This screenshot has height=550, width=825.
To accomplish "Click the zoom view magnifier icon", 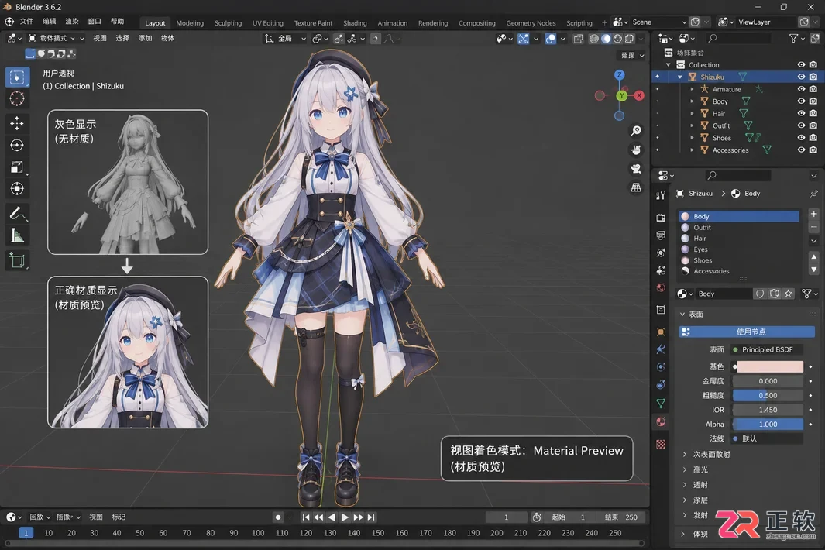I will 636,130.
